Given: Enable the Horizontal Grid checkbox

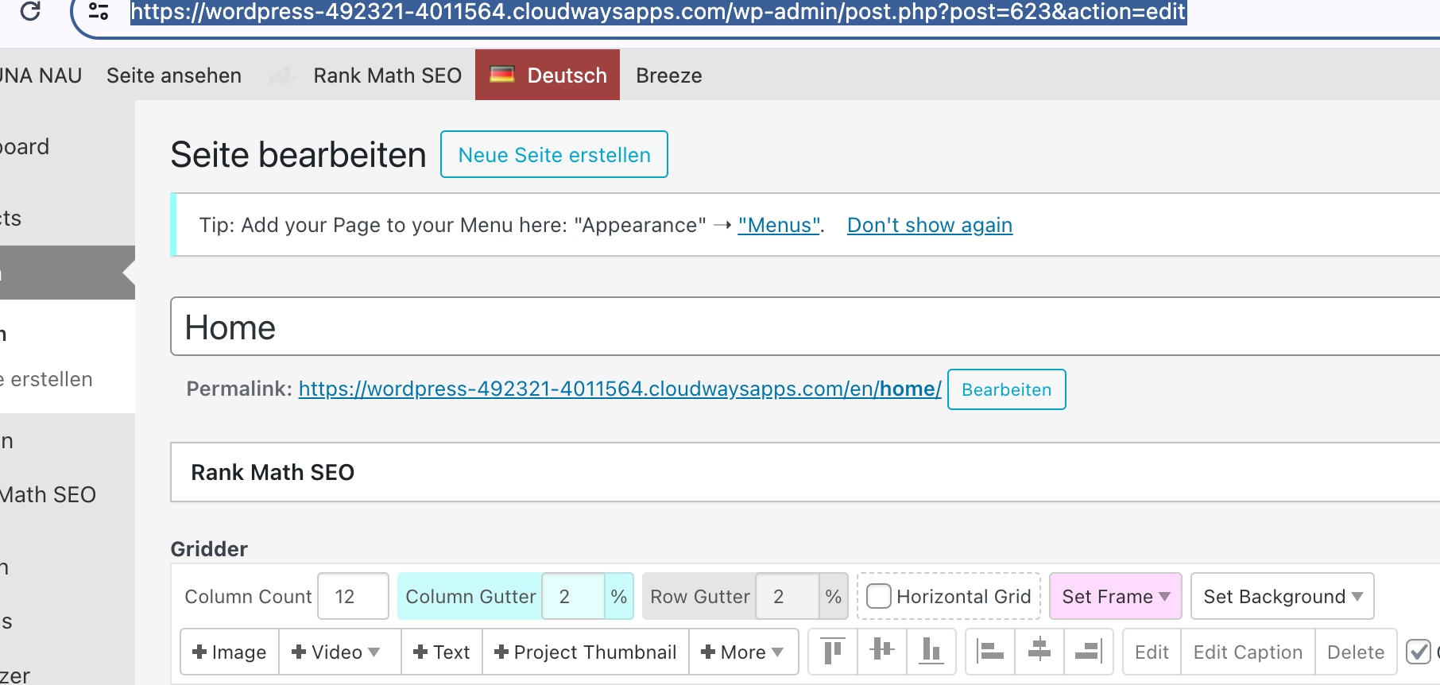Looking at the screenshot, I should pyautogui.click(x=879, y=596).
